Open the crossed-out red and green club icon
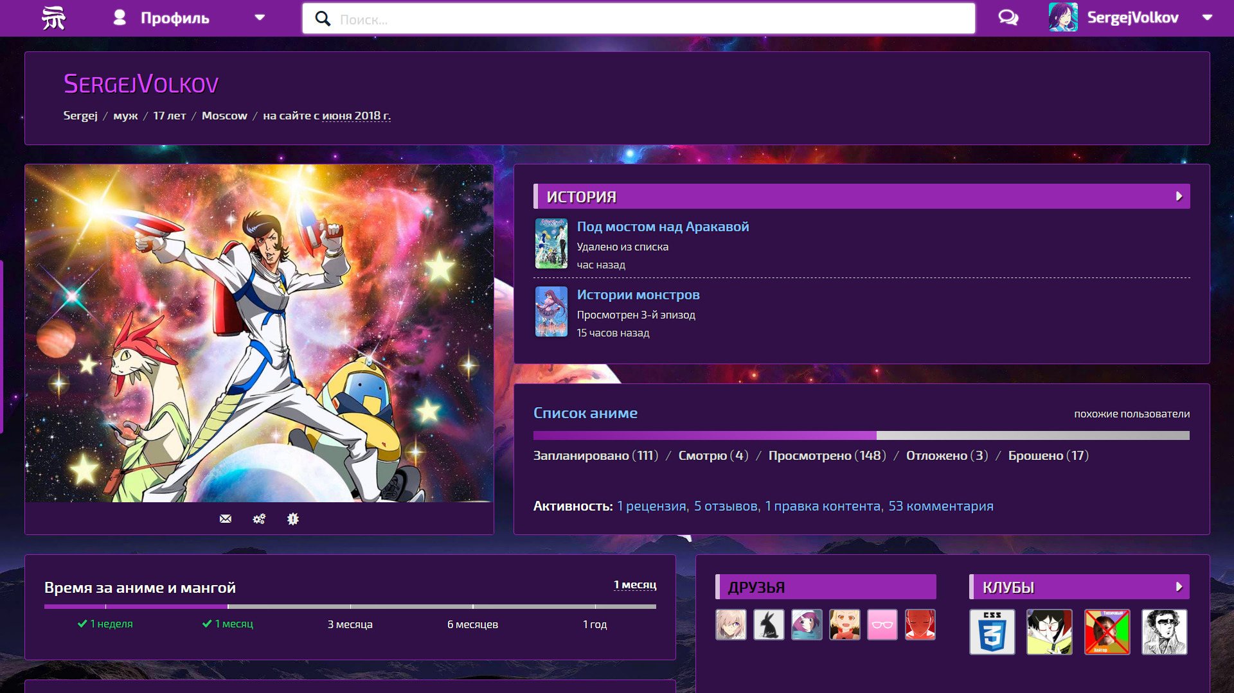 click(x=1107, y=632)
